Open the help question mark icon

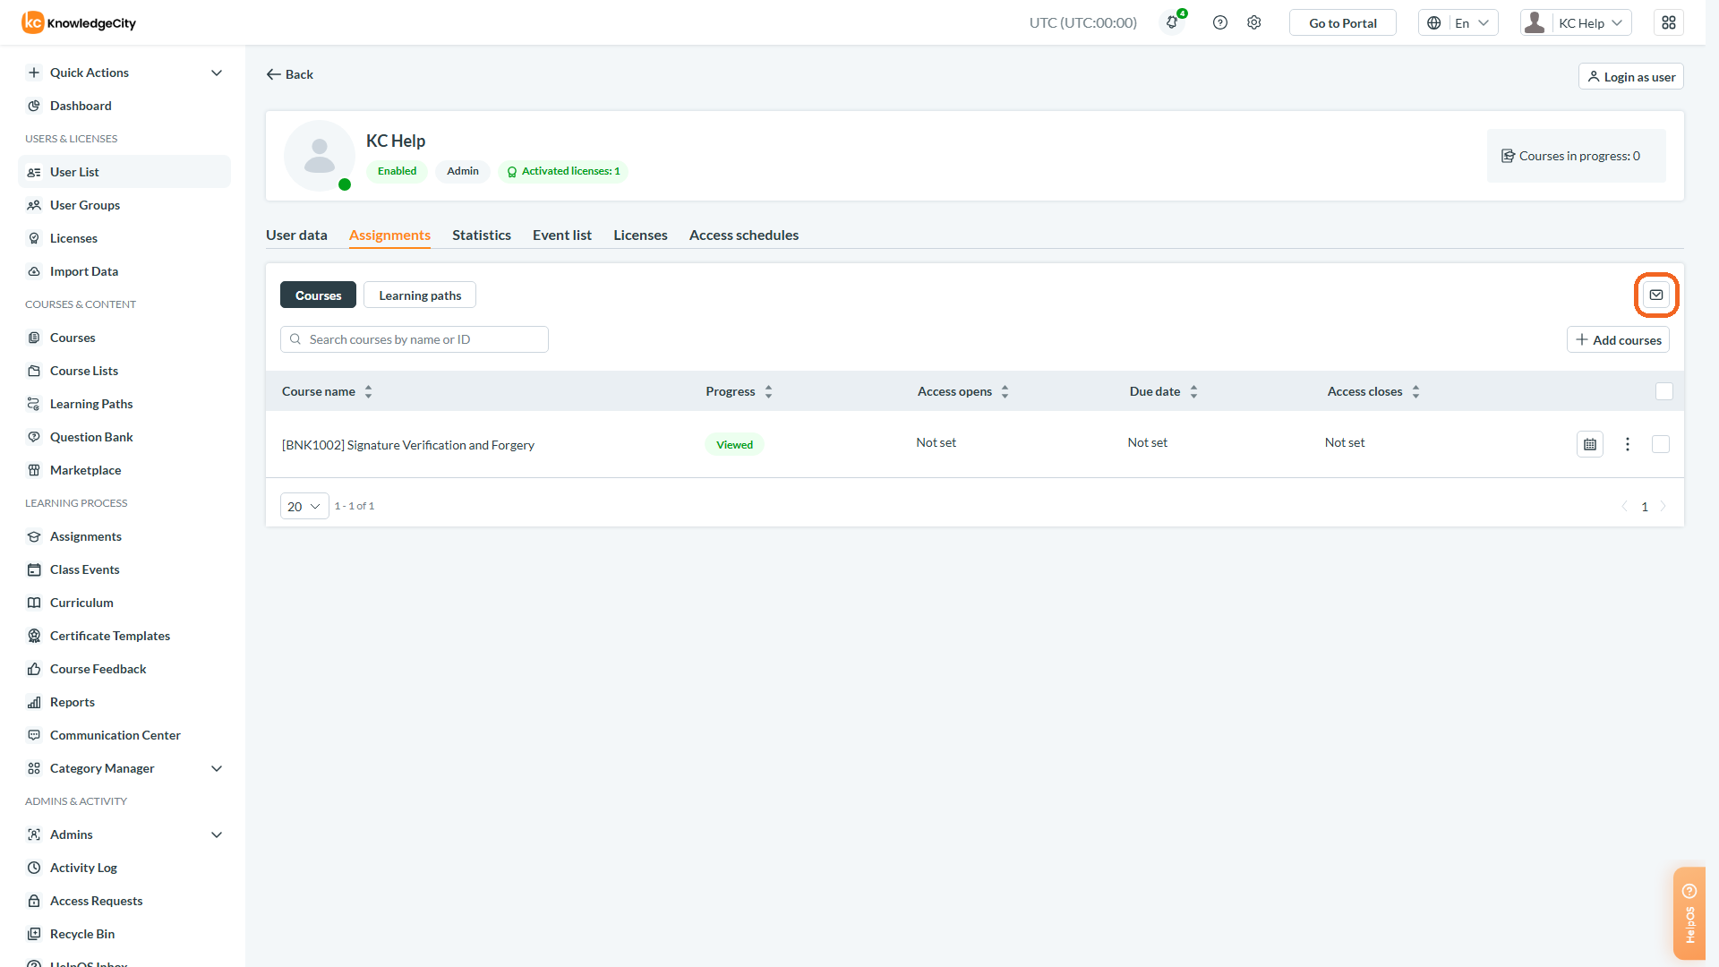[1220, 22]
